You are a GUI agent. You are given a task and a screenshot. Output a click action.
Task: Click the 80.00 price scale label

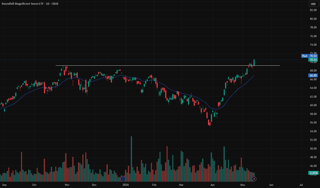[x=313, y=19]
